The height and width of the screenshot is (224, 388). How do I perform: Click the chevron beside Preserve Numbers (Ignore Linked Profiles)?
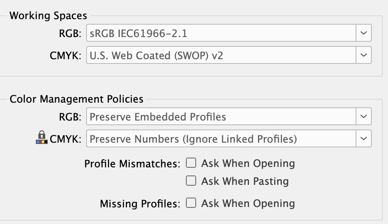tap(364, 138)
